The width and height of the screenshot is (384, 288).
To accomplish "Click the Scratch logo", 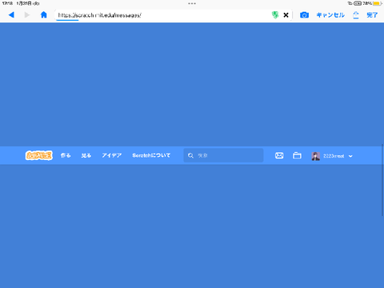I will pyautogui.click(x=39, y=155).
